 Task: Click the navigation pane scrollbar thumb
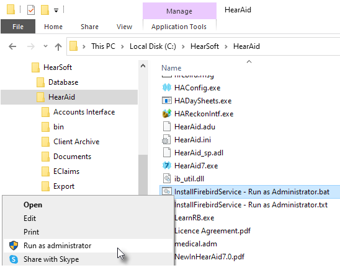coord(143,175)
